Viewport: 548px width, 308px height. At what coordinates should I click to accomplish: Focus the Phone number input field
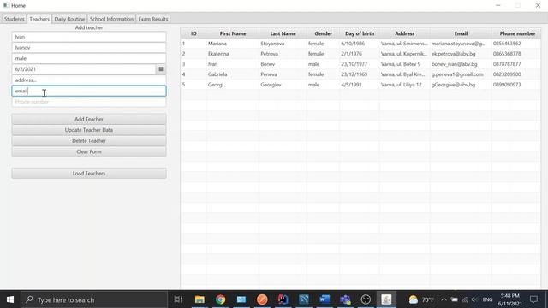[x=89, y=102]
